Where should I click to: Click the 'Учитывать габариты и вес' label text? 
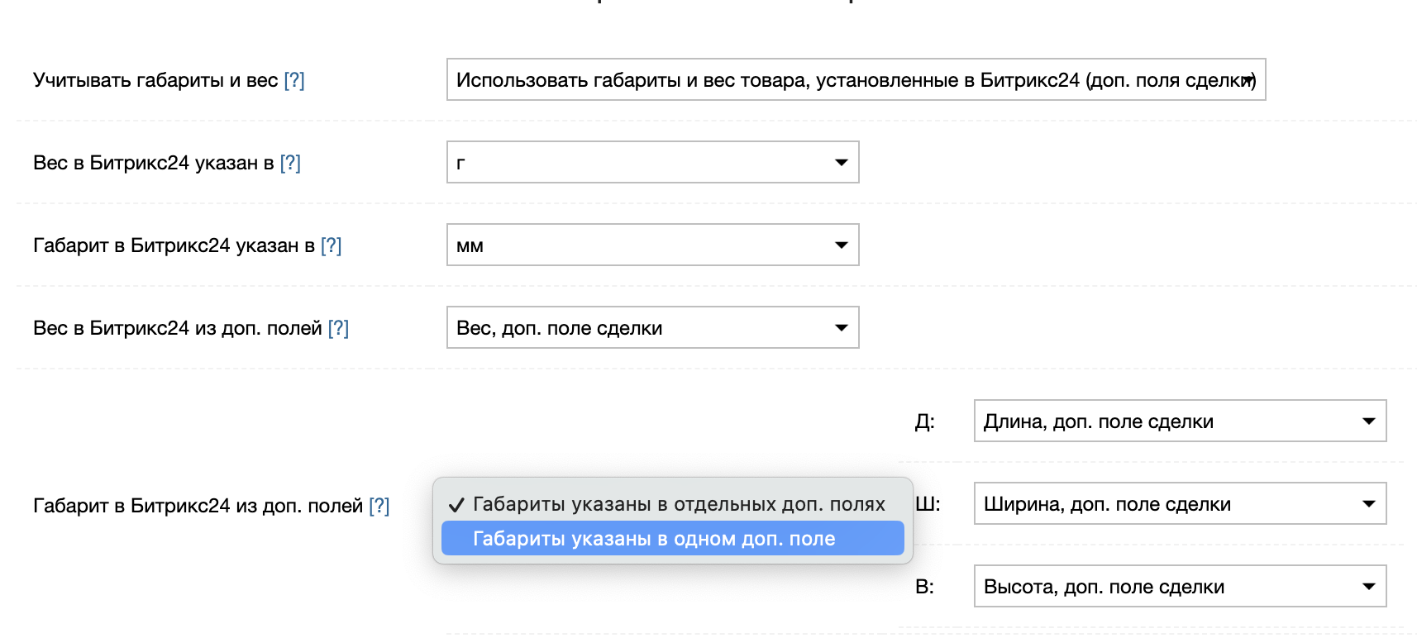coord(155,80)
